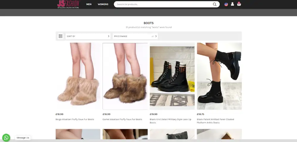Click the BOOTS results heading
Screen dimensions: 297x142
(x=149, y=23)
